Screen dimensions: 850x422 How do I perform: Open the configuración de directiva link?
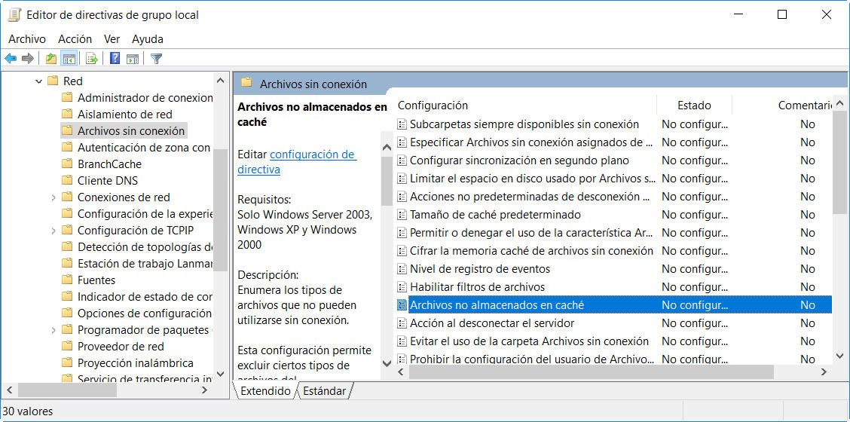tap(297, 161)
